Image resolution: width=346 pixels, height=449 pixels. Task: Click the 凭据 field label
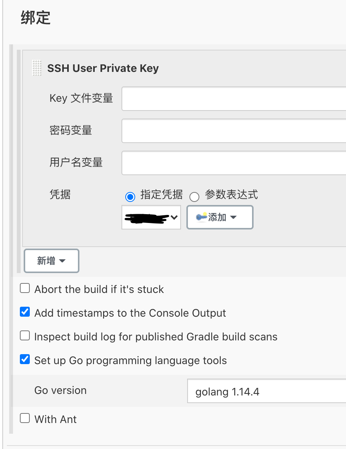60,194
